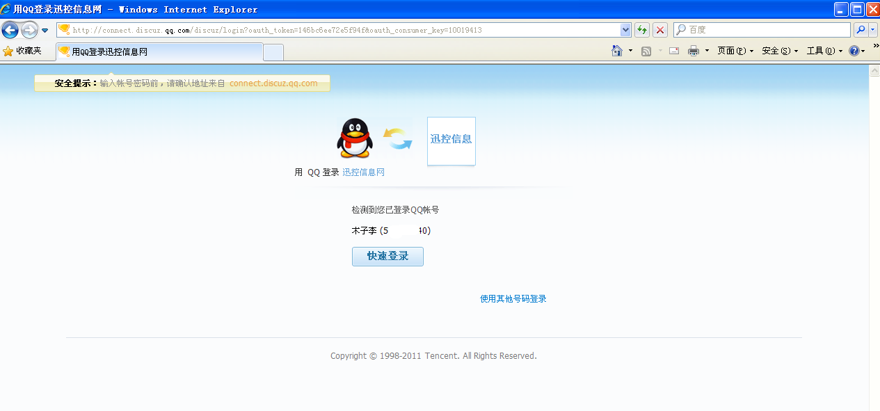The width and height of the screenshot is (880, 411).
Task: Refresh the page with the green refresh icon
Action: 641,29
